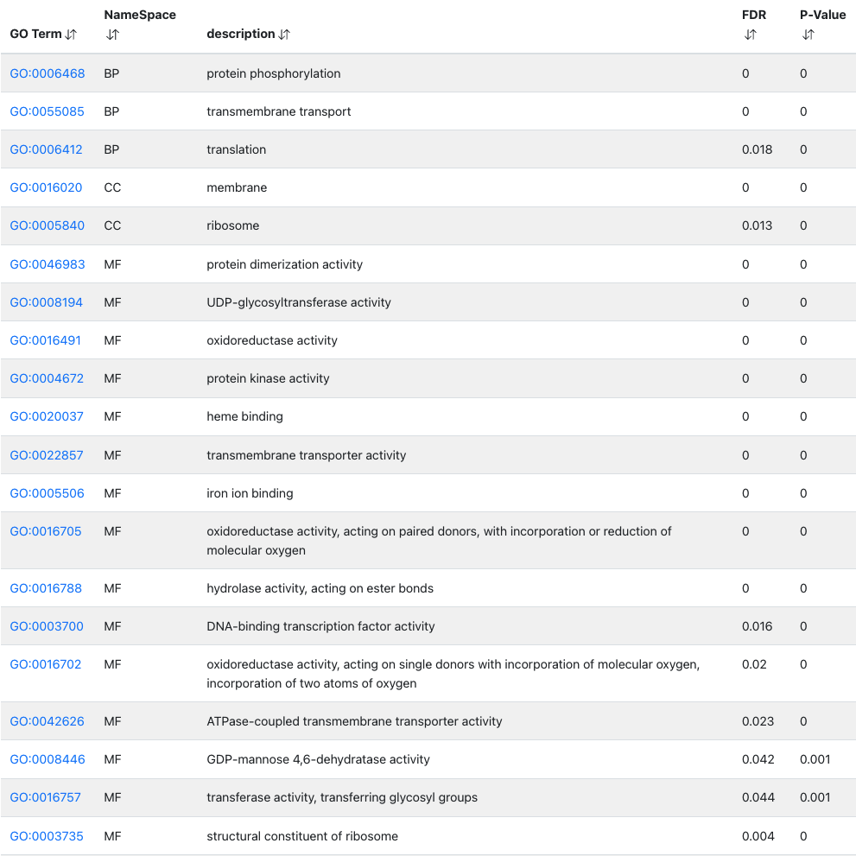Open the GO:0055085 term link

coord(48,111)
